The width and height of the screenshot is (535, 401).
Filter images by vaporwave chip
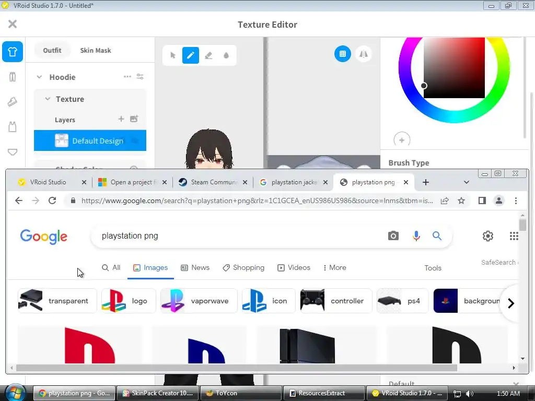click(x=199, y=301)
